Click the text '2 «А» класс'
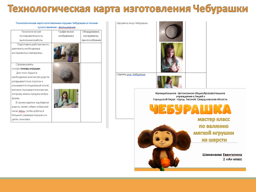 tap(233, 159)
